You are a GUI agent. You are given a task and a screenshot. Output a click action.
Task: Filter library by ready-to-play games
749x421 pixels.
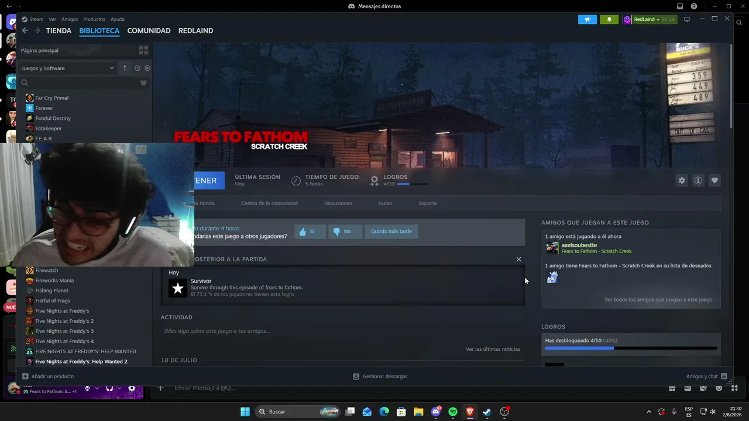(147, 68)
